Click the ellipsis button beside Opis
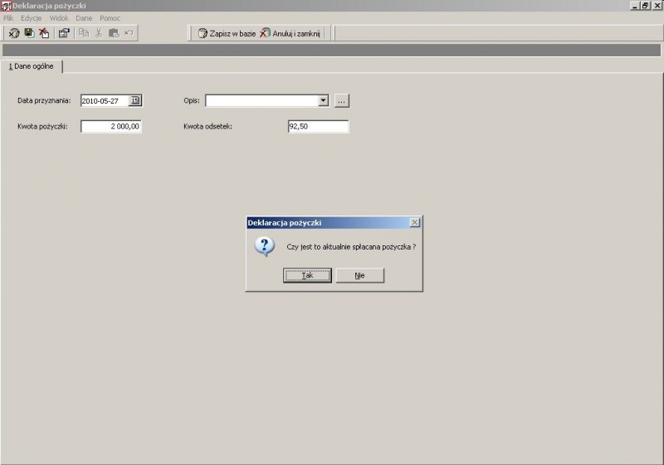The image size is (664, 465). click(x=342, y=101)
